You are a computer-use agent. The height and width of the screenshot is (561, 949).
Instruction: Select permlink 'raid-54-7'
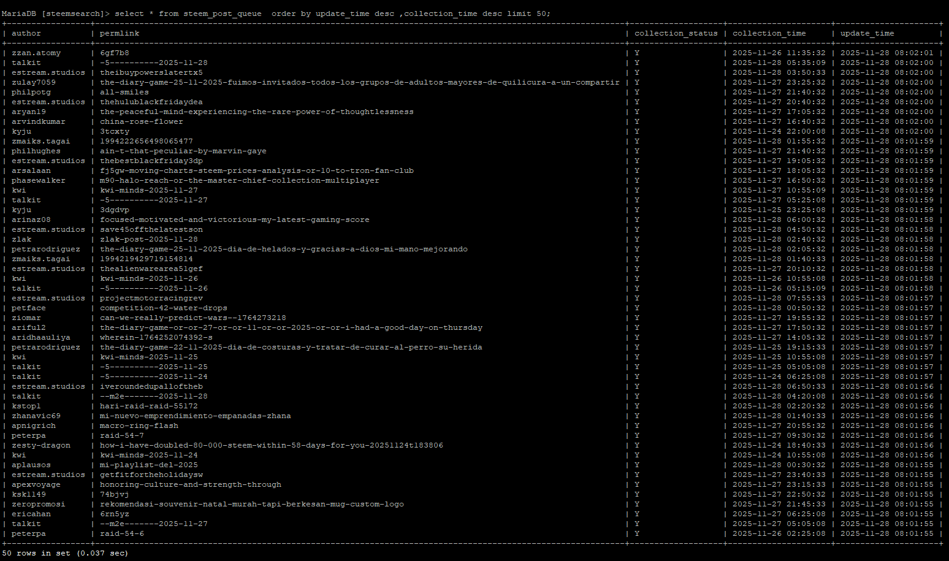tap(122, 435)
